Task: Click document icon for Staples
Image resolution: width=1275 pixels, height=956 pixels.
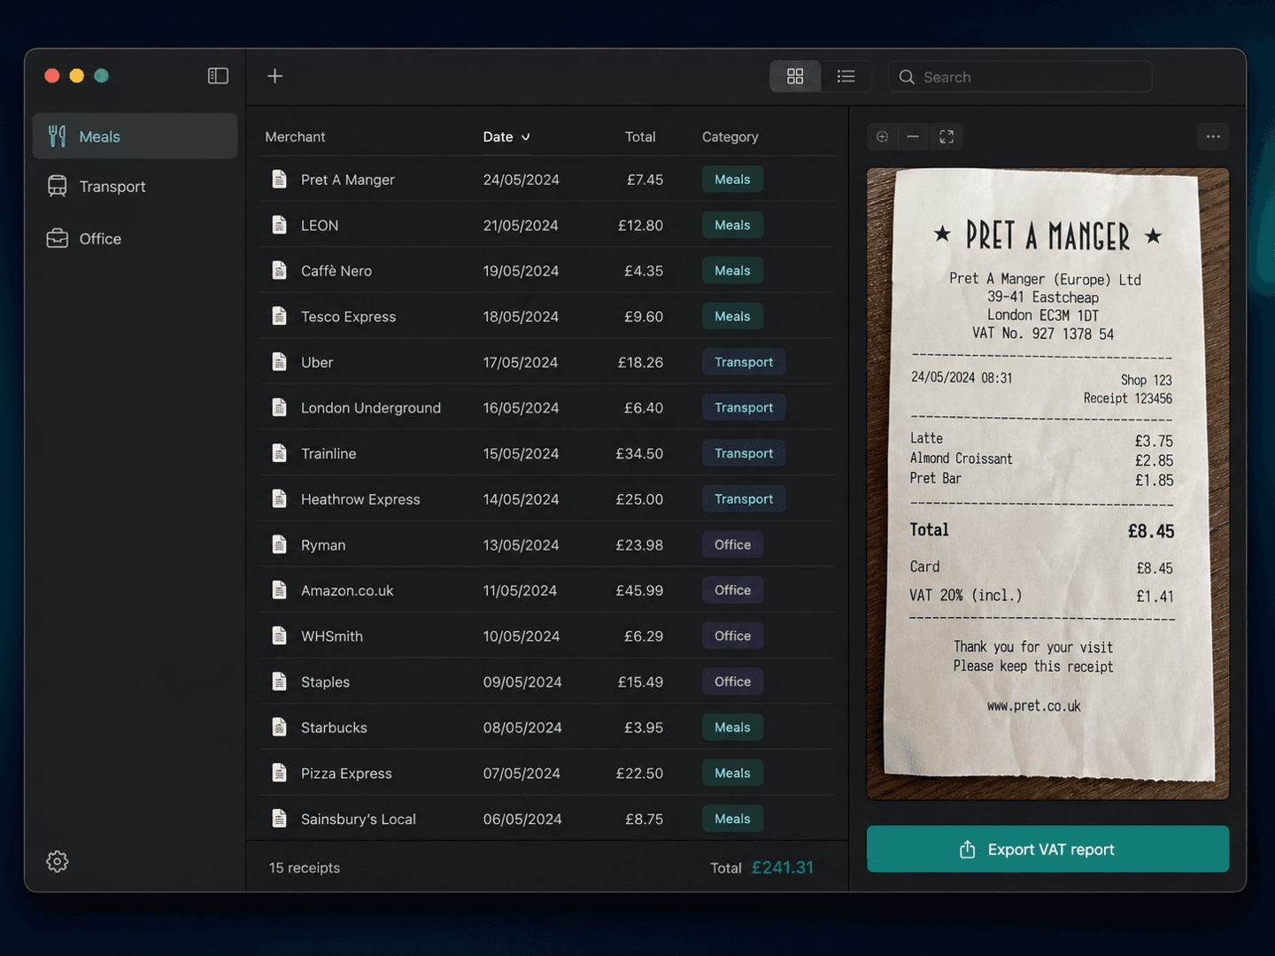Action: [280, 682]
